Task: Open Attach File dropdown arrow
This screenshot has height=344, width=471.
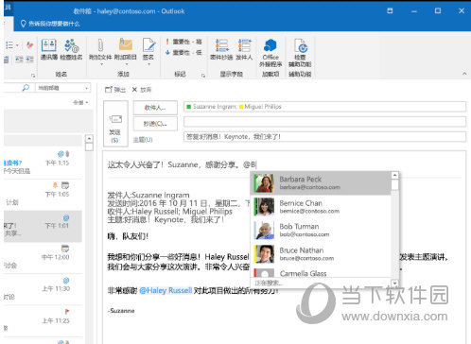Action: (x=101, y=64)
